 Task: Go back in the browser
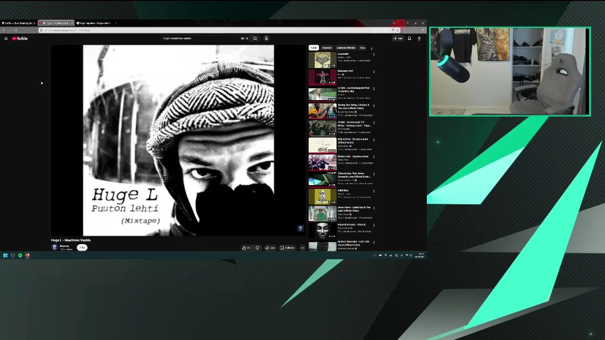pos(4,30)
